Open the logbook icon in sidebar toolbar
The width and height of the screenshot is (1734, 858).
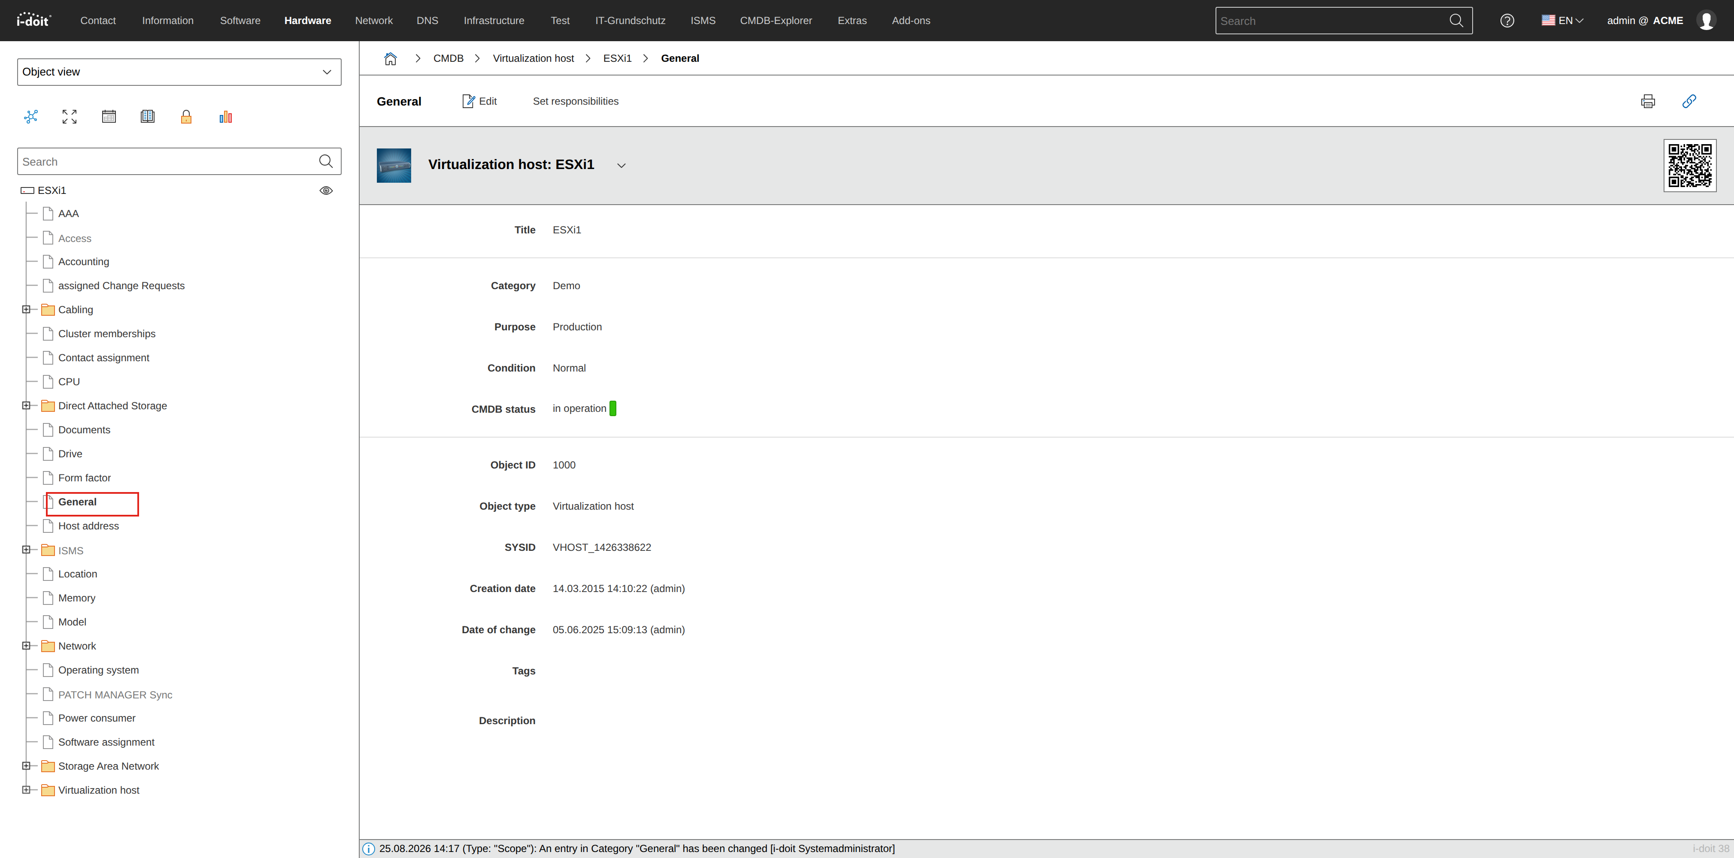(147, 116)
